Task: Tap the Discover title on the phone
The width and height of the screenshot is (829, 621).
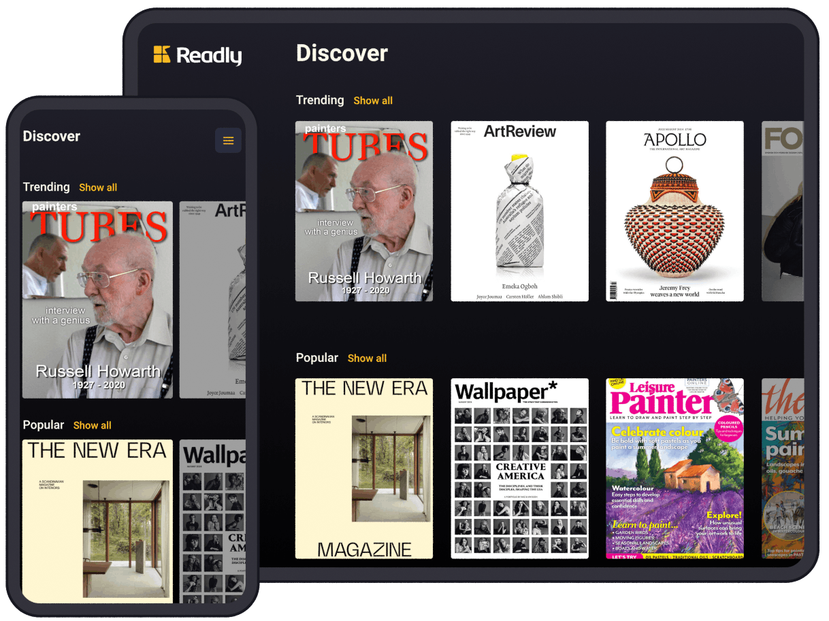Action: [x=52, y=137]
